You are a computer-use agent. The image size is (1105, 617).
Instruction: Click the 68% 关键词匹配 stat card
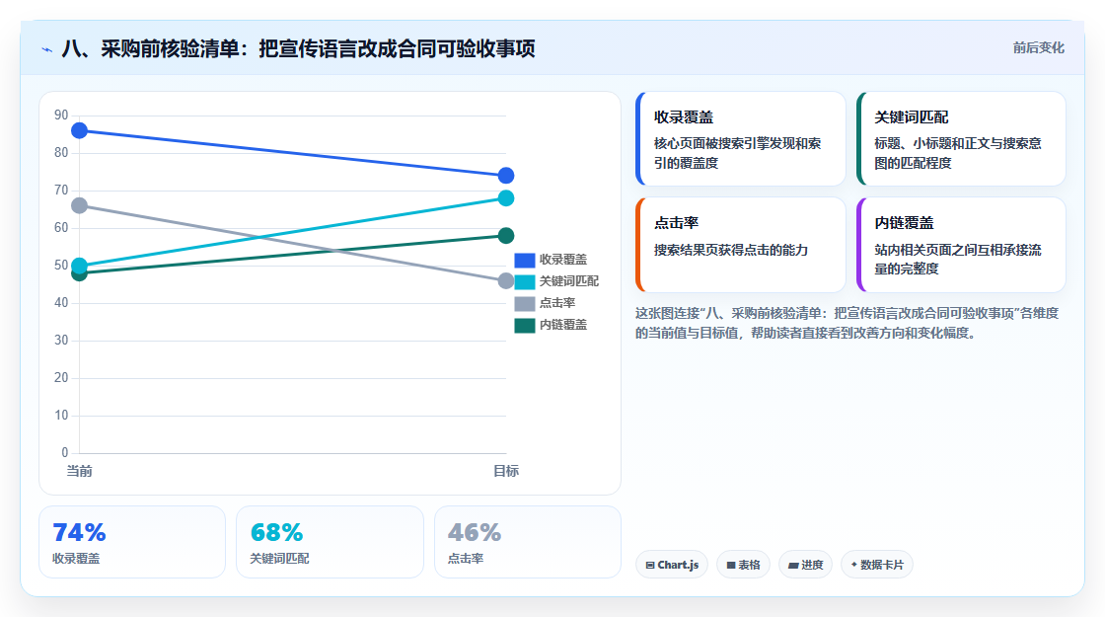point(330,542)
